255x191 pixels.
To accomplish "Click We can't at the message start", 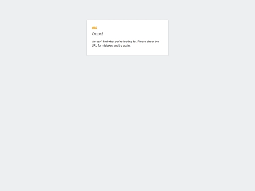I will click(97, 42).
